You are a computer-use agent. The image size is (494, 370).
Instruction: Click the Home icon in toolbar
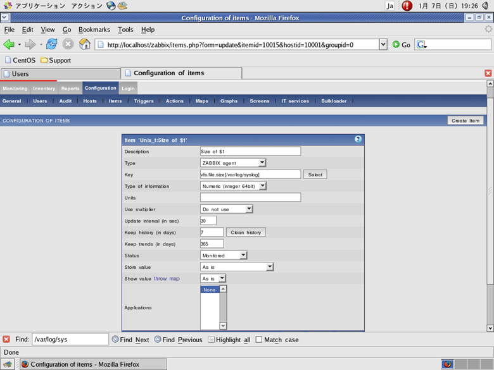[84, 44]
